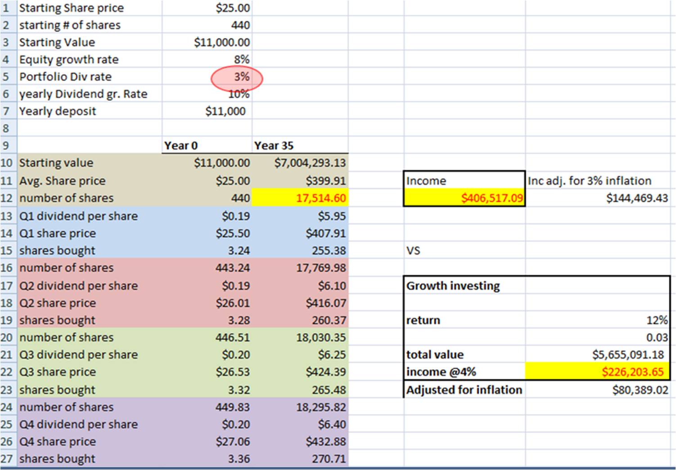This screenshot has height=470, width=676.
Task: Click the Yearly deposit $11,000 cell
Action: point(207,111)
